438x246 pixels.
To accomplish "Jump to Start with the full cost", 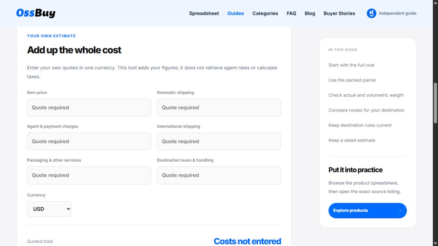I will point(351,65).
